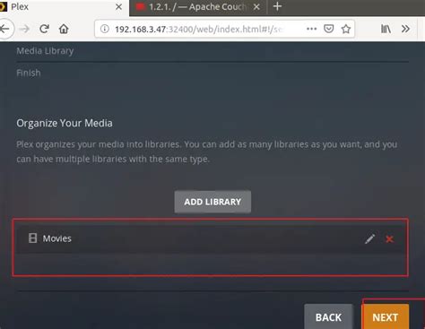The width and height of the screenshot is (425, 329).
Task: Reload the page with refresh icon
Action: [x=45, y=29]
